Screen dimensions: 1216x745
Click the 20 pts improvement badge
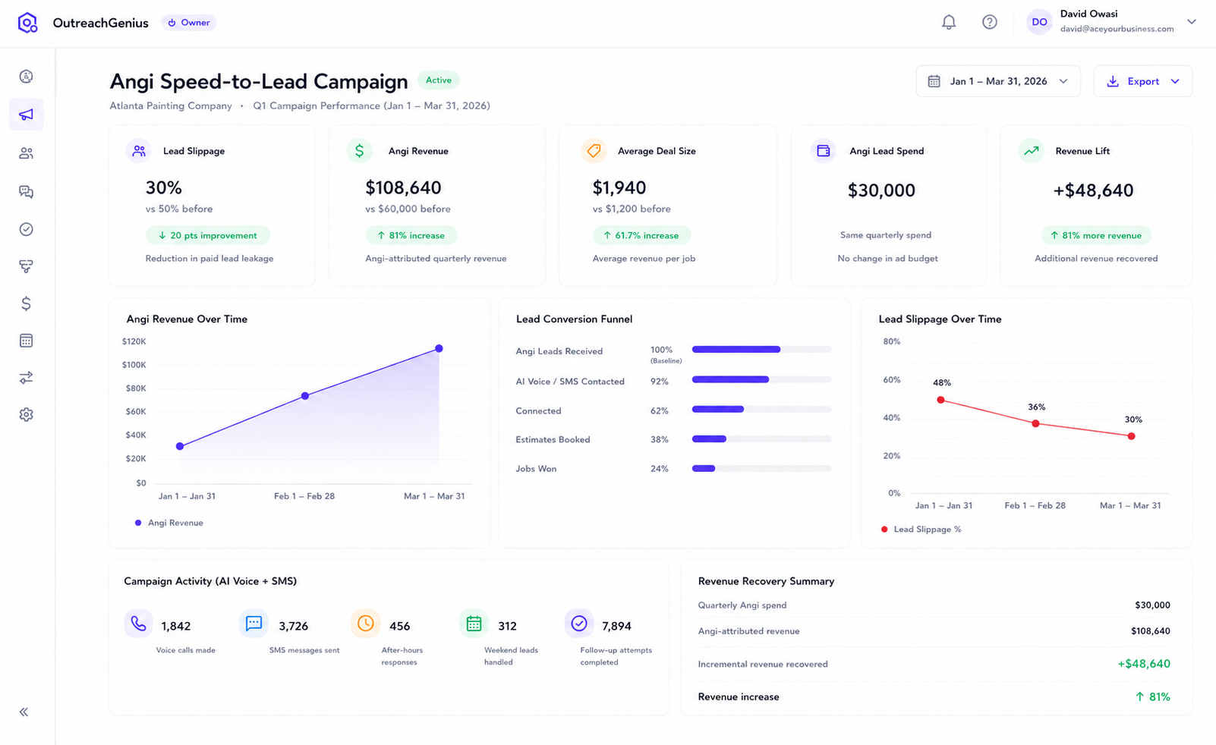coord(208,236)
